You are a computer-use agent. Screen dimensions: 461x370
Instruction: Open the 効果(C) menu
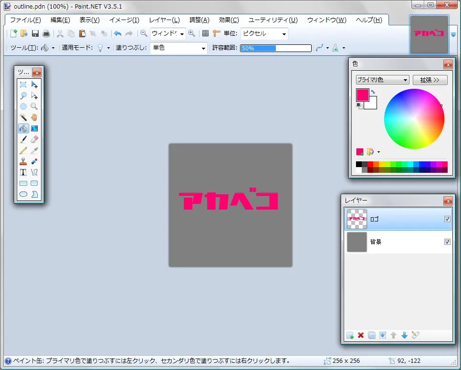tap(229, 20)
